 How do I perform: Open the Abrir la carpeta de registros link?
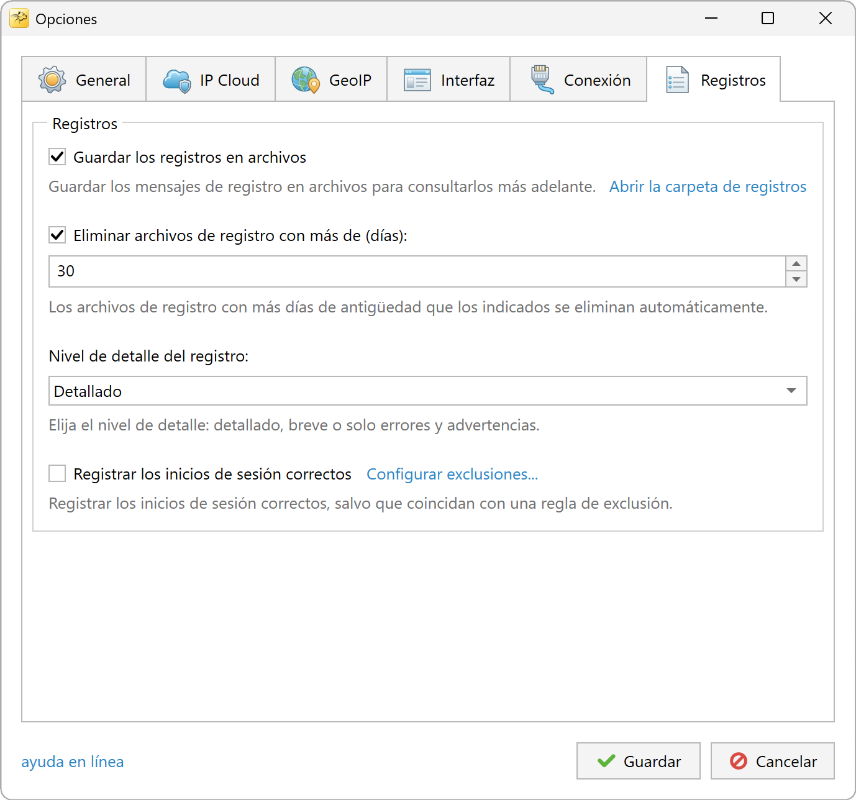[x=708, y=186]
